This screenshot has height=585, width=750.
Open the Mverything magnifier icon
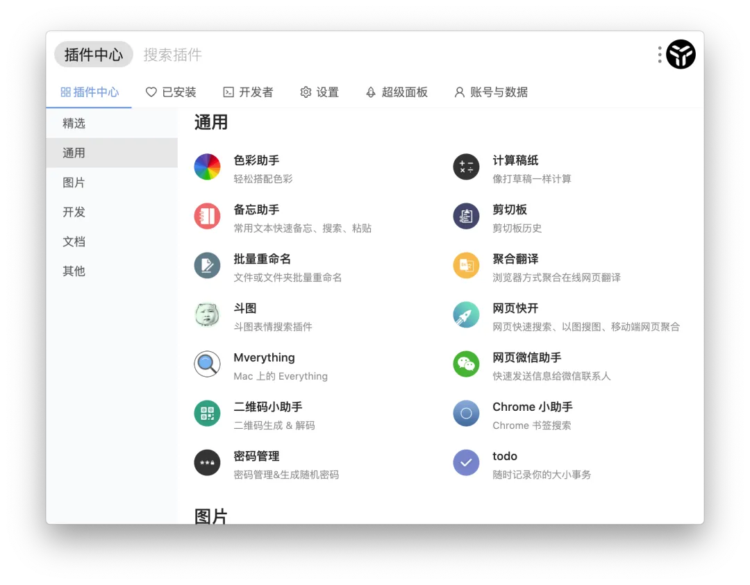pos(207,364)
